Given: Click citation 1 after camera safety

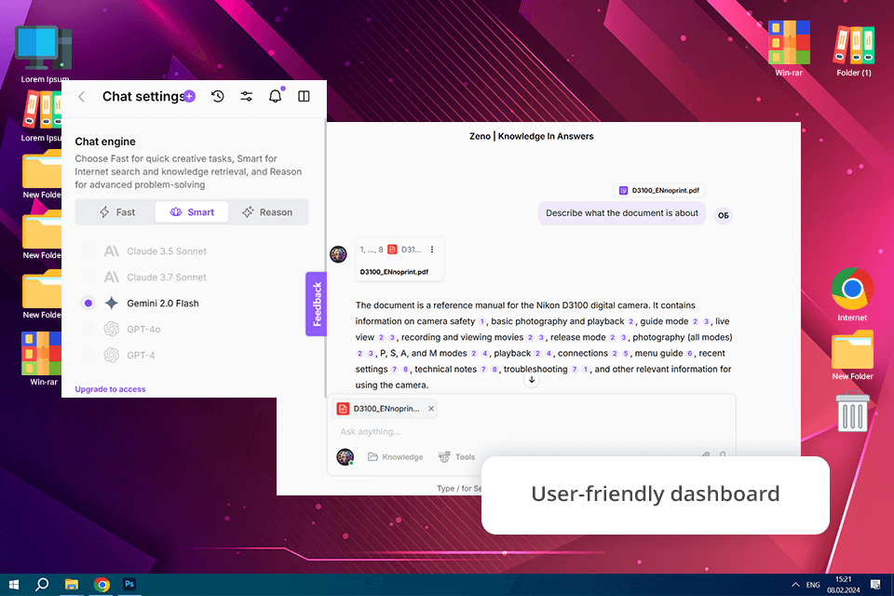Looking at the screenshot, I should pos(481,321).
